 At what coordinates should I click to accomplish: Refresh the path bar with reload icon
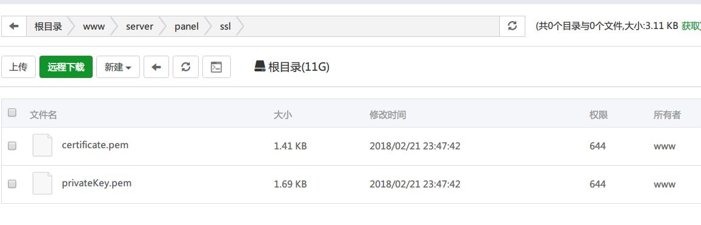tap(513, 27)
